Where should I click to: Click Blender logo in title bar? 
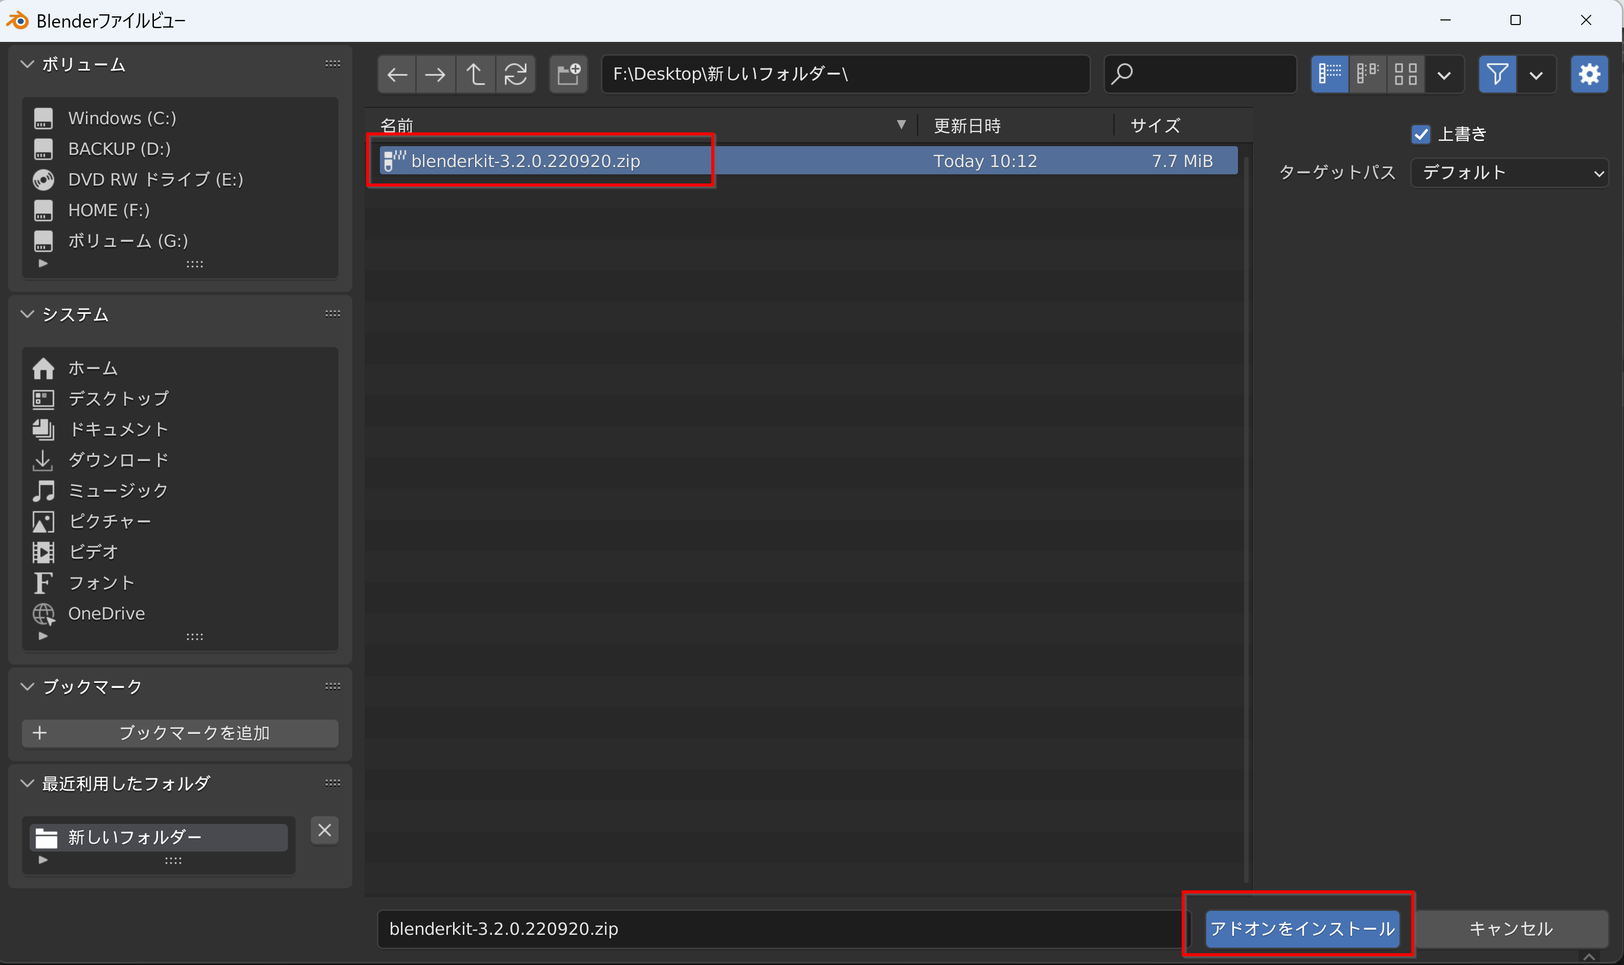click(x=17, y=21)
